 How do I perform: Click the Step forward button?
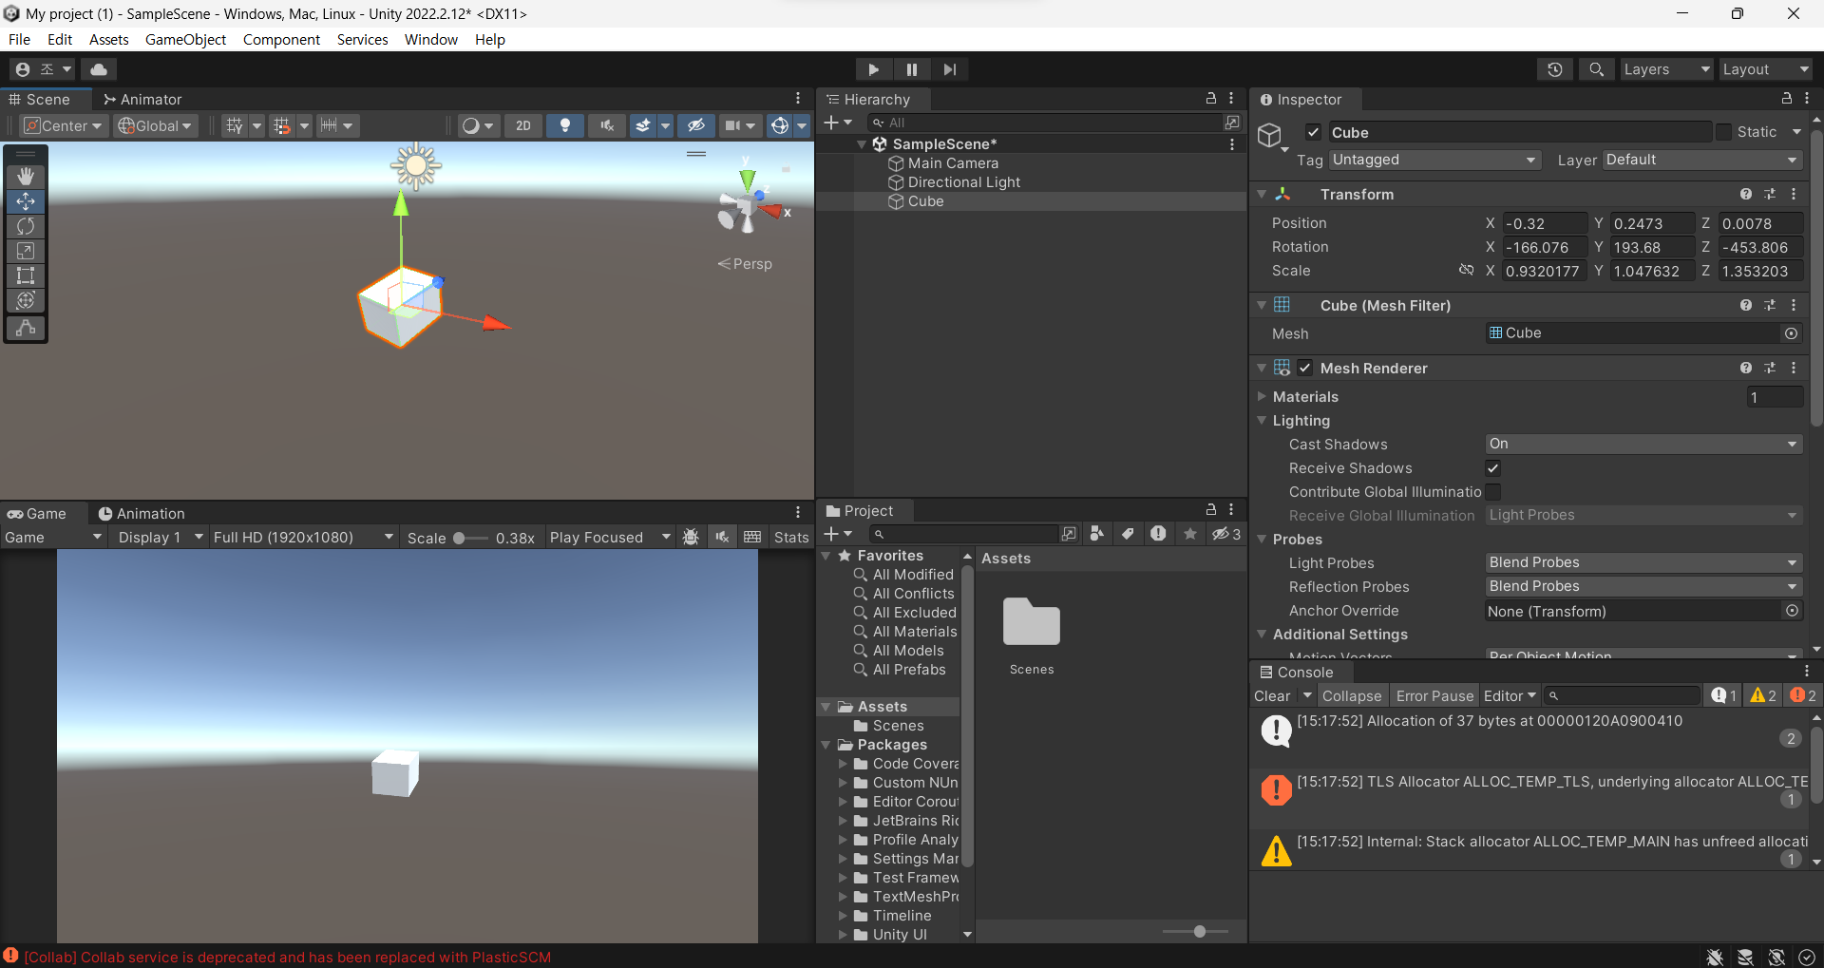[949, 69]
